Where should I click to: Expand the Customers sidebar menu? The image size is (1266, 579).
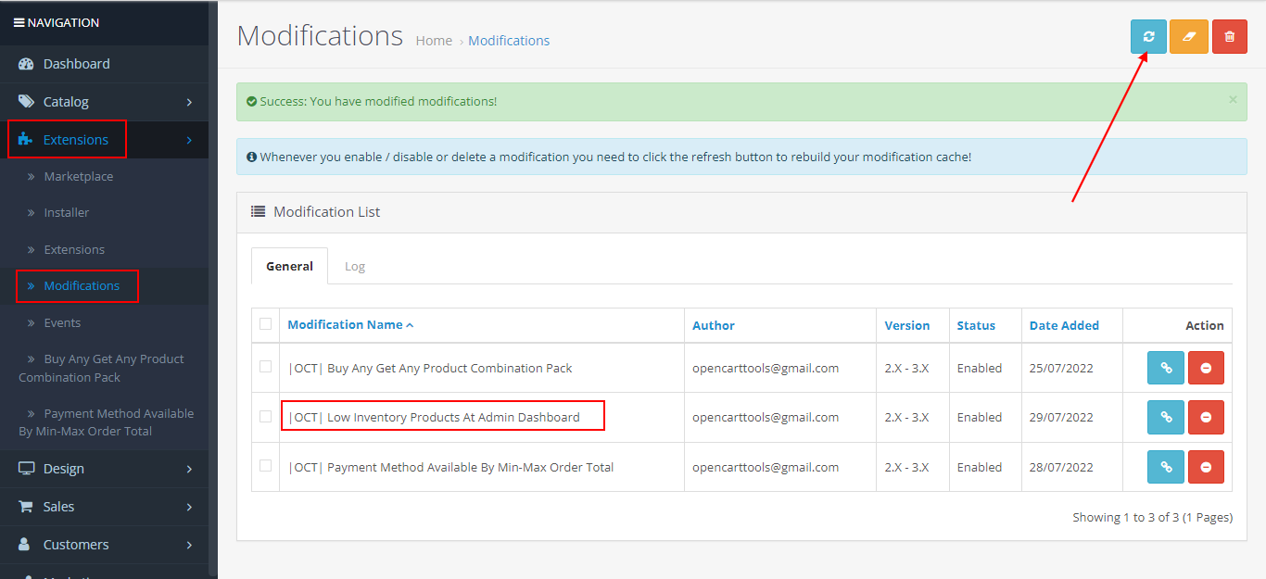[x=75, y=545]
